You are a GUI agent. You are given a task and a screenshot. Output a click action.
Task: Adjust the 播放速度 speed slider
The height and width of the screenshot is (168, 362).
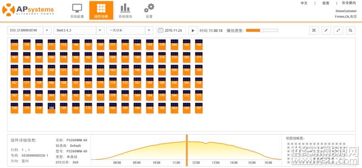[x=262, y=30]
